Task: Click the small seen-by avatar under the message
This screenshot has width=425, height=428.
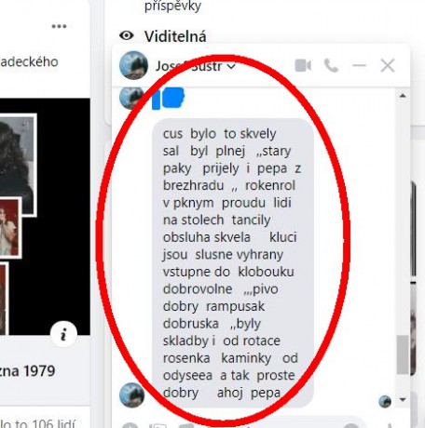Action: (x=385, y=402)
